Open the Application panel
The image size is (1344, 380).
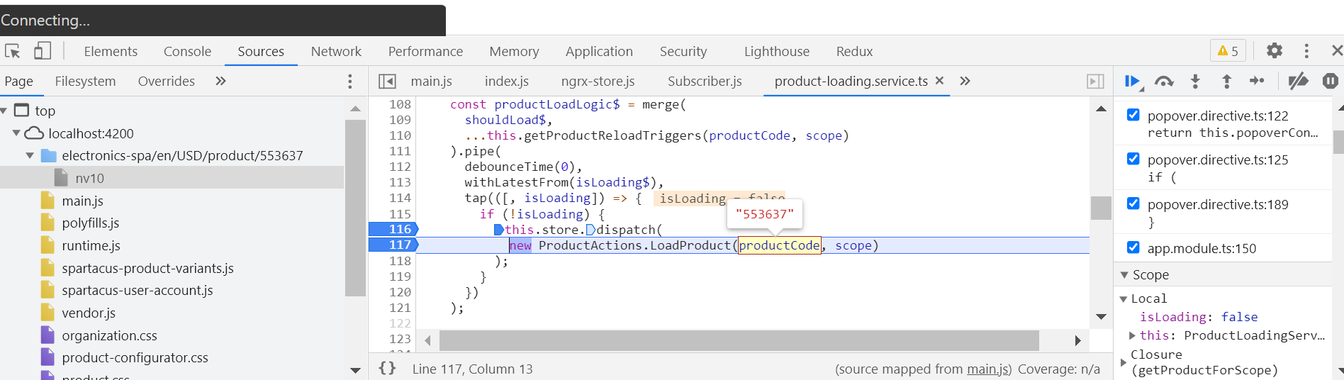[599, 51]
